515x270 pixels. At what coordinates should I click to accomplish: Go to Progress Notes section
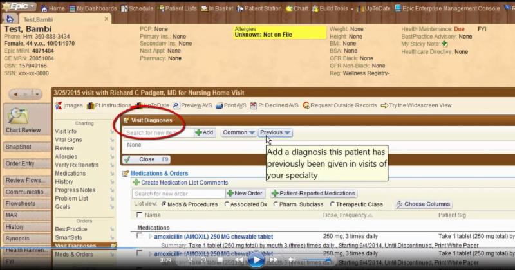click(x=75, y=190)
